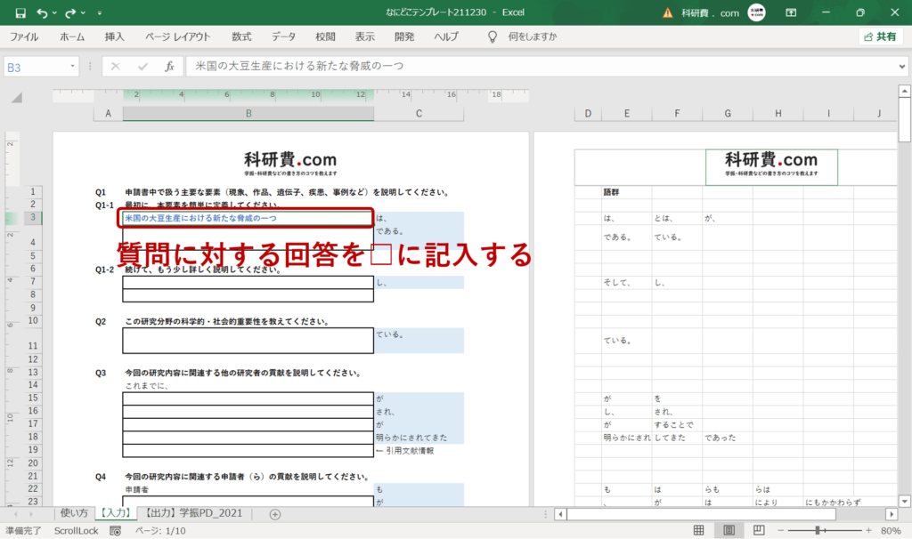912x539 pixels.
Task: Click the Redo arrow icon
Action: point(70,12)
